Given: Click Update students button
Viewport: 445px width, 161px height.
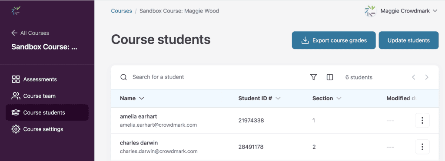Looking at the screenshot, I should 408,40.
